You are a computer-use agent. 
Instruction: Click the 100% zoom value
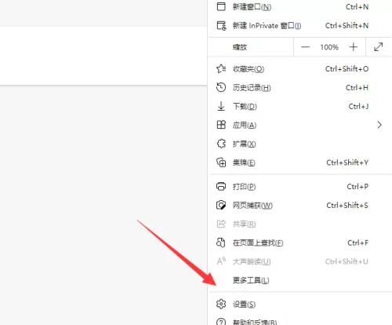pos(329,47)
